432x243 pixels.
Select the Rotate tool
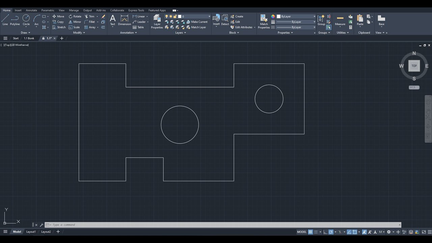[x=75, y=16]
